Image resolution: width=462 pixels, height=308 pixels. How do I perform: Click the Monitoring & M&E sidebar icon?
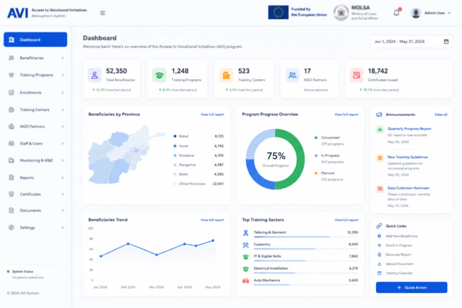(x=11, y=161)
